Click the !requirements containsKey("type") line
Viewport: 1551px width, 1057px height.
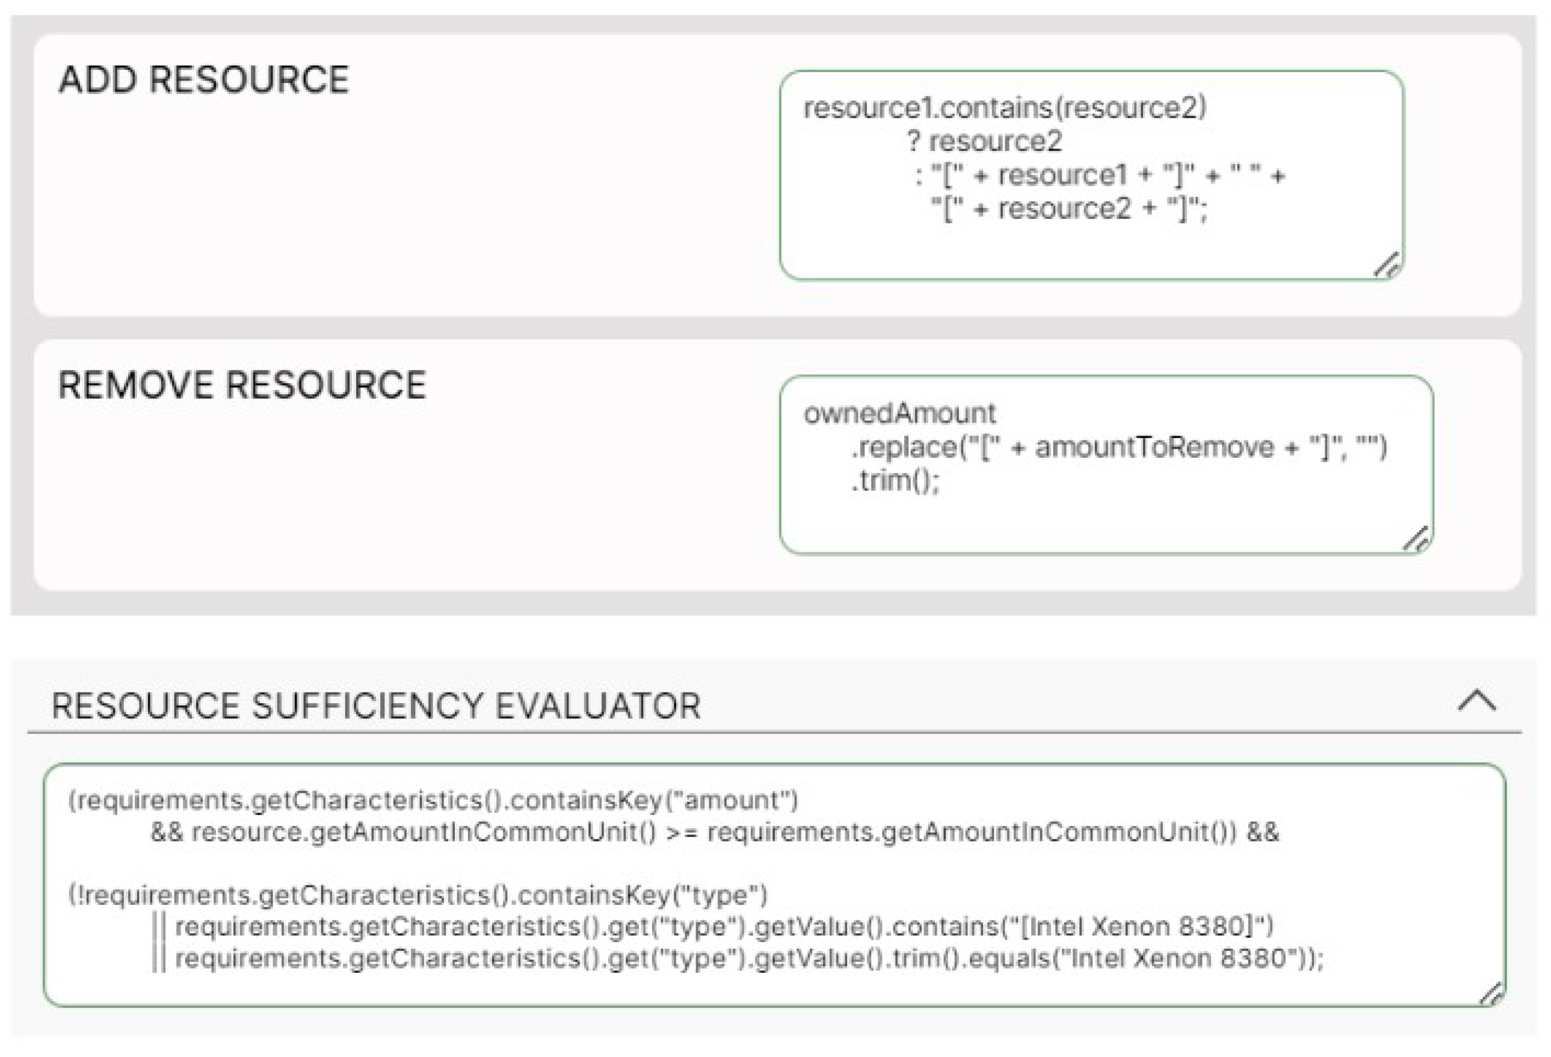pos(419,895)
